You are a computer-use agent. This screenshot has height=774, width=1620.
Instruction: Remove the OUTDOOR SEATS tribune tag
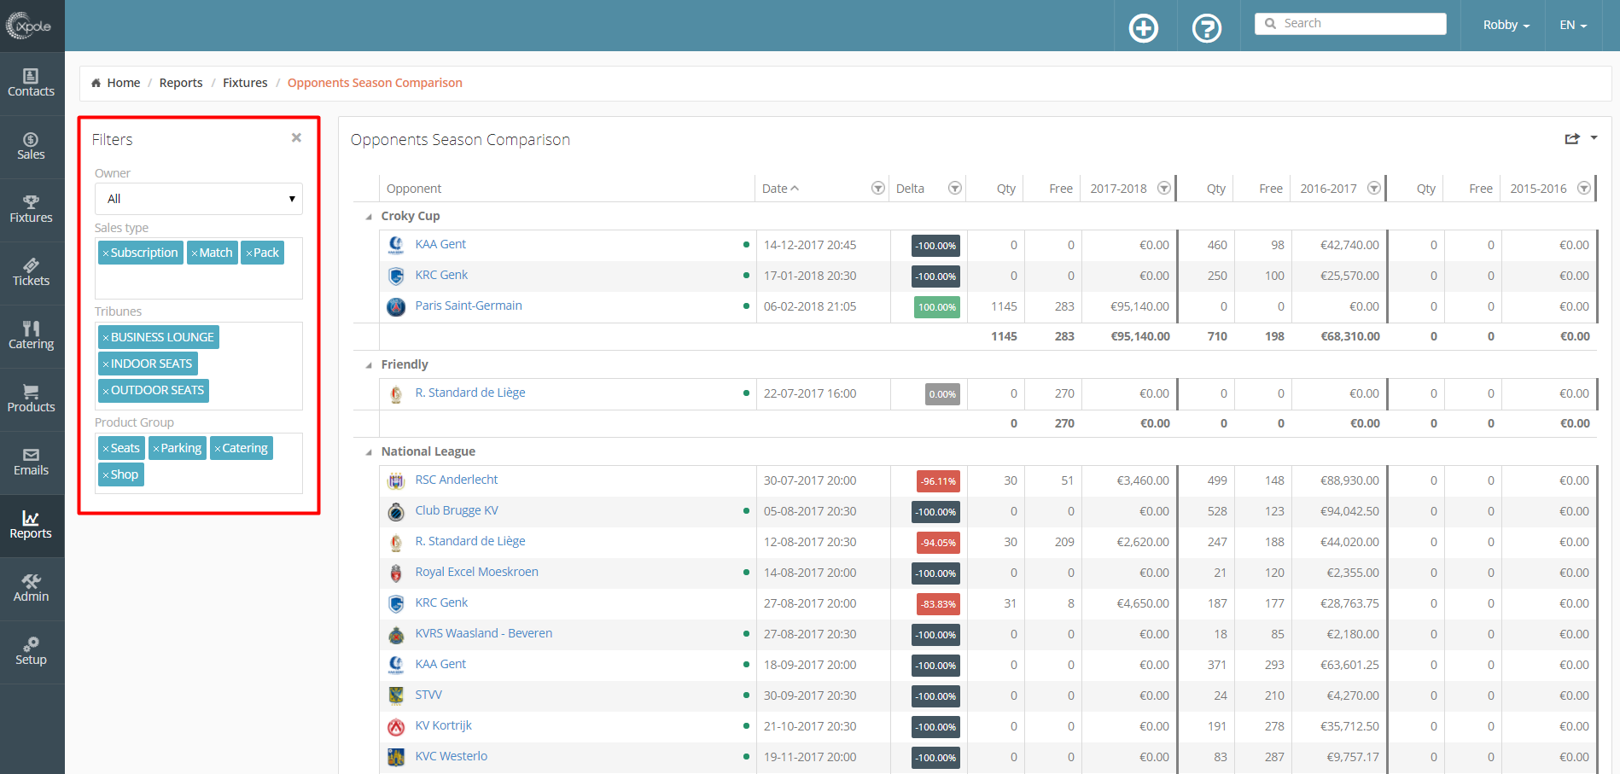(x=106, y=391)
